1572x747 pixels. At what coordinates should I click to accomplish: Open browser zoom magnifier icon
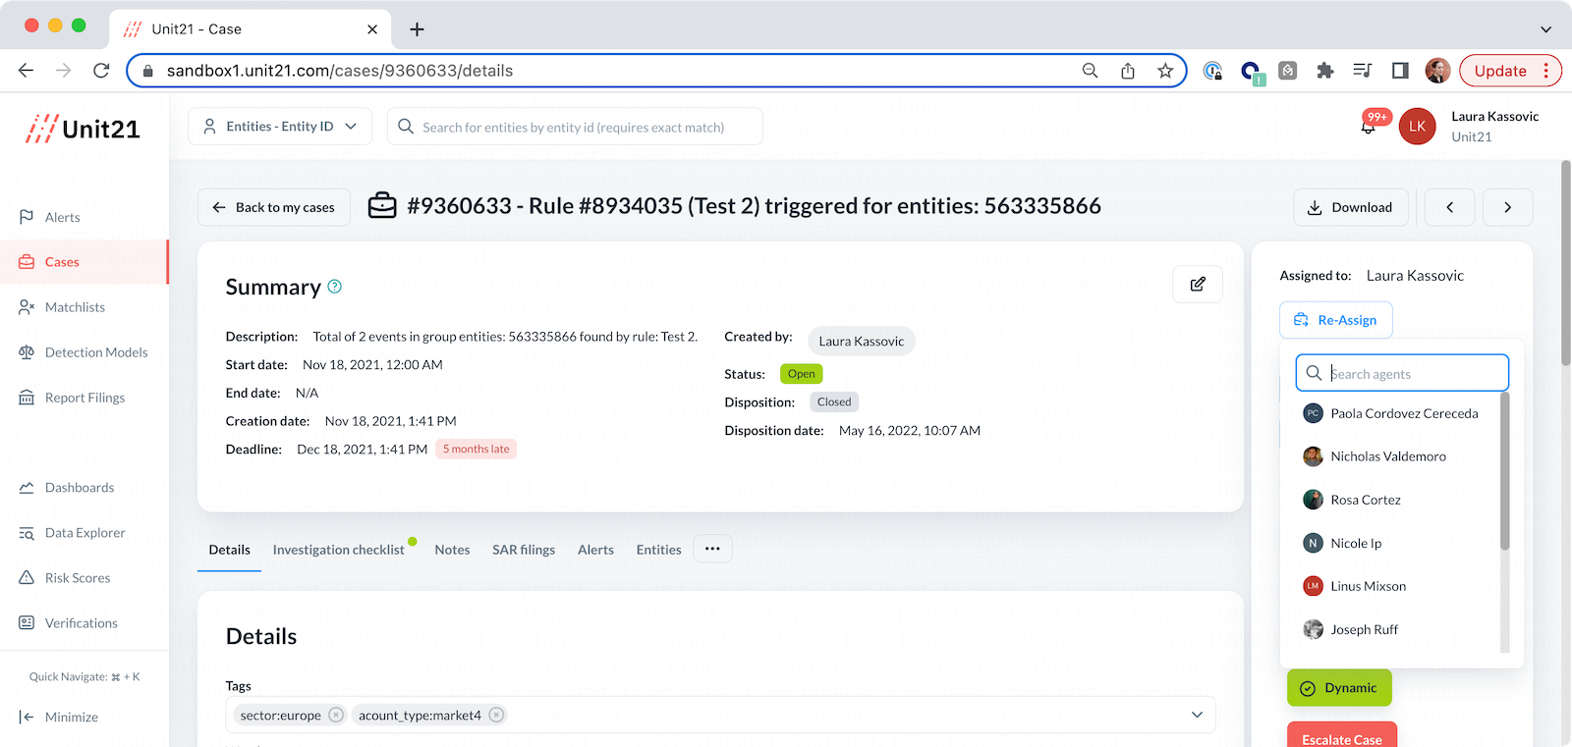(x=1090, y=71)
